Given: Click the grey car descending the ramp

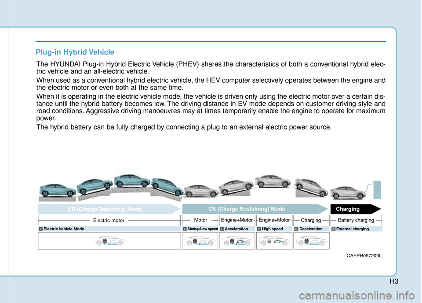Looking at the screenshot, I should (x=312, y=187).
